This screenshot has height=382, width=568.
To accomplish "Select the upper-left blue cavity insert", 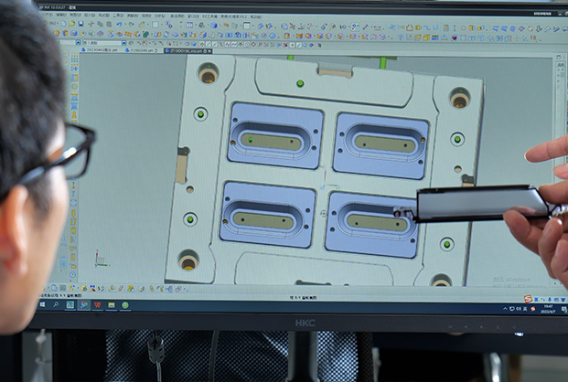I will (x=275, y=135).
